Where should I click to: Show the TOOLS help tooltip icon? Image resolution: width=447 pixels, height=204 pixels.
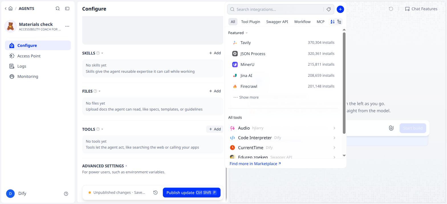point(98,129)
